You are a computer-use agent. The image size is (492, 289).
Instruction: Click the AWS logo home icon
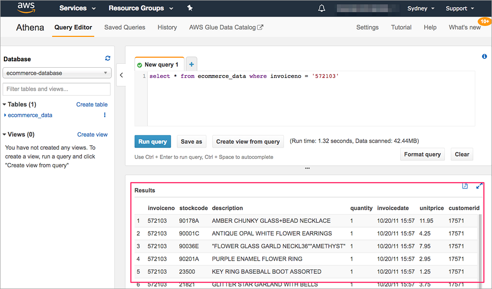(x=26, y=8)
